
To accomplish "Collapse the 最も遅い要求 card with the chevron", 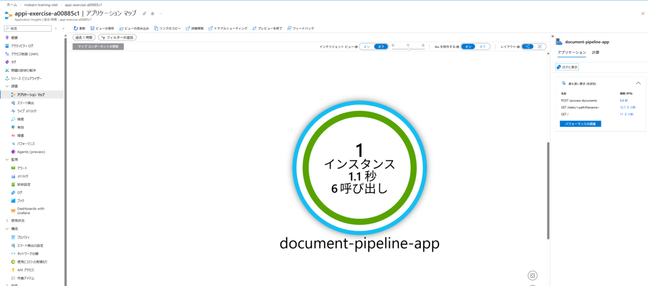I will [638, 83].
